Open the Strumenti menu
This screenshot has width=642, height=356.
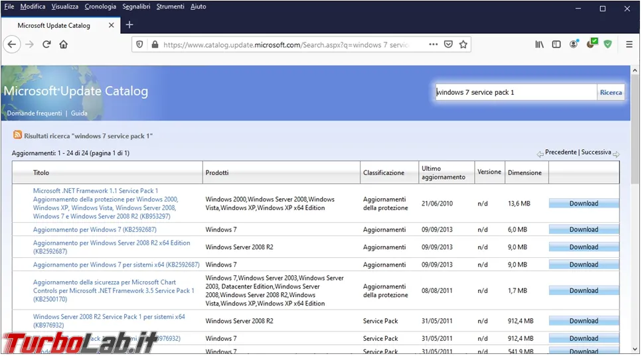(x=171, y=7)
